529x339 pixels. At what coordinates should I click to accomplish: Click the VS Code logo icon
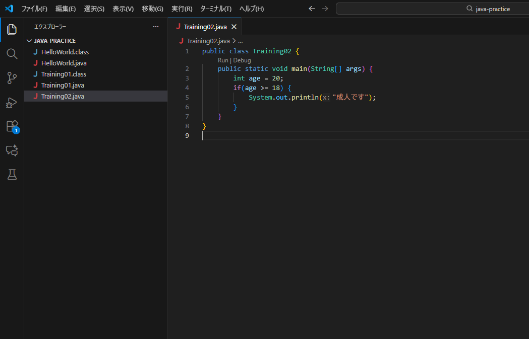[9, 9]
